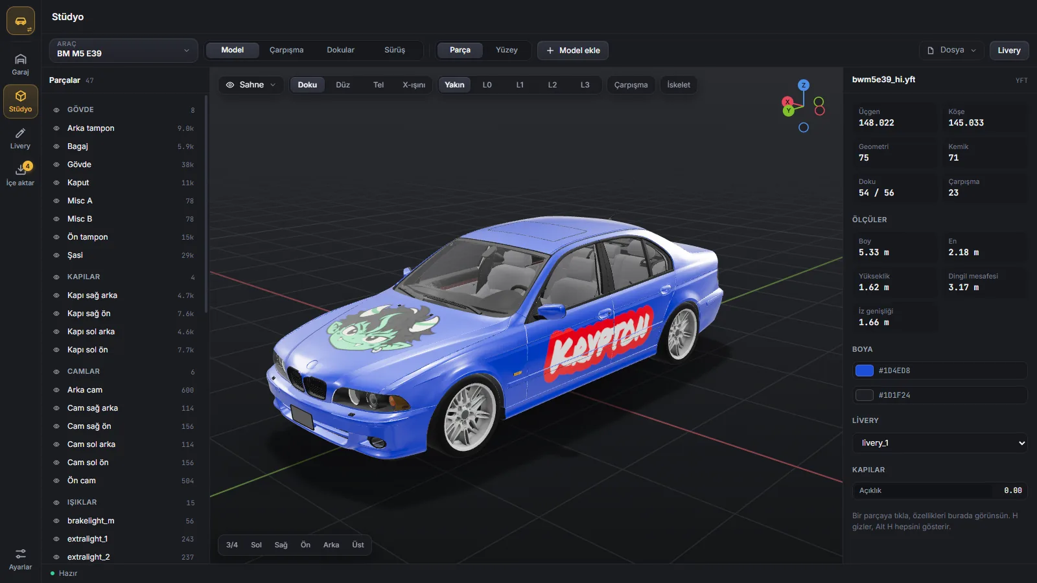Open the Garaj sidebar section
This screenshot has width=1037, height=583.
20,65
